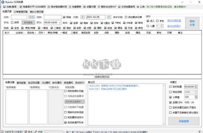The image size is (203, 133).
Task: Open the 自动支付 tab
Action: point(80,83)
